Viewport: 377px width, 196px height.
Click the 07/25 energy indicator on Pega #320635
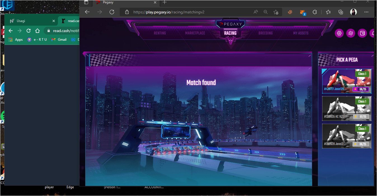[361, 117]
